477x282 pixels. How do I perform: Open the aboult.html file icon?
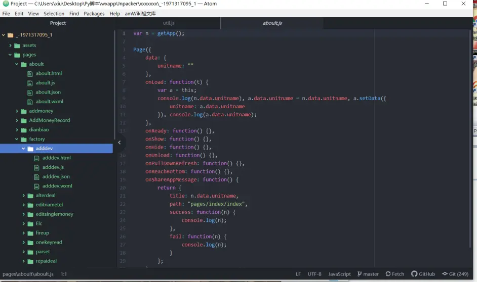click(x=30, y=74)
